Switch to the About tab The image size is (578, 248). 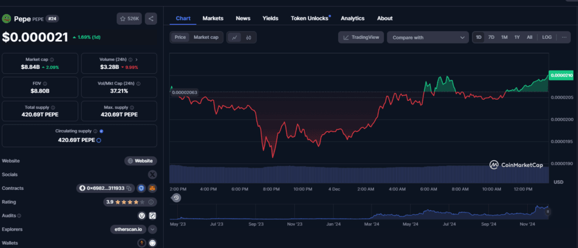[x=385, y=19]
